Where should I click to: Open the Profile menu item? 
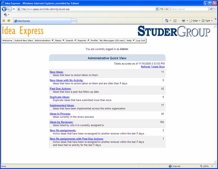pos(94,41)
